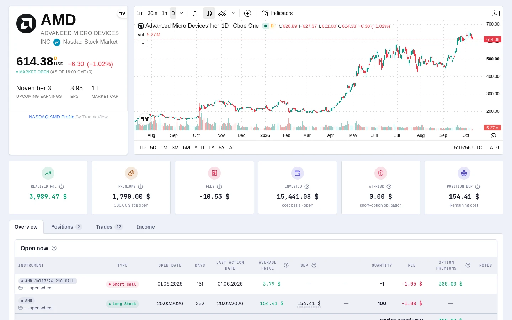This screenshot has width=512, height=320.
Task: Click the 614.38 price label on axis
Action: tap(493, 39)
